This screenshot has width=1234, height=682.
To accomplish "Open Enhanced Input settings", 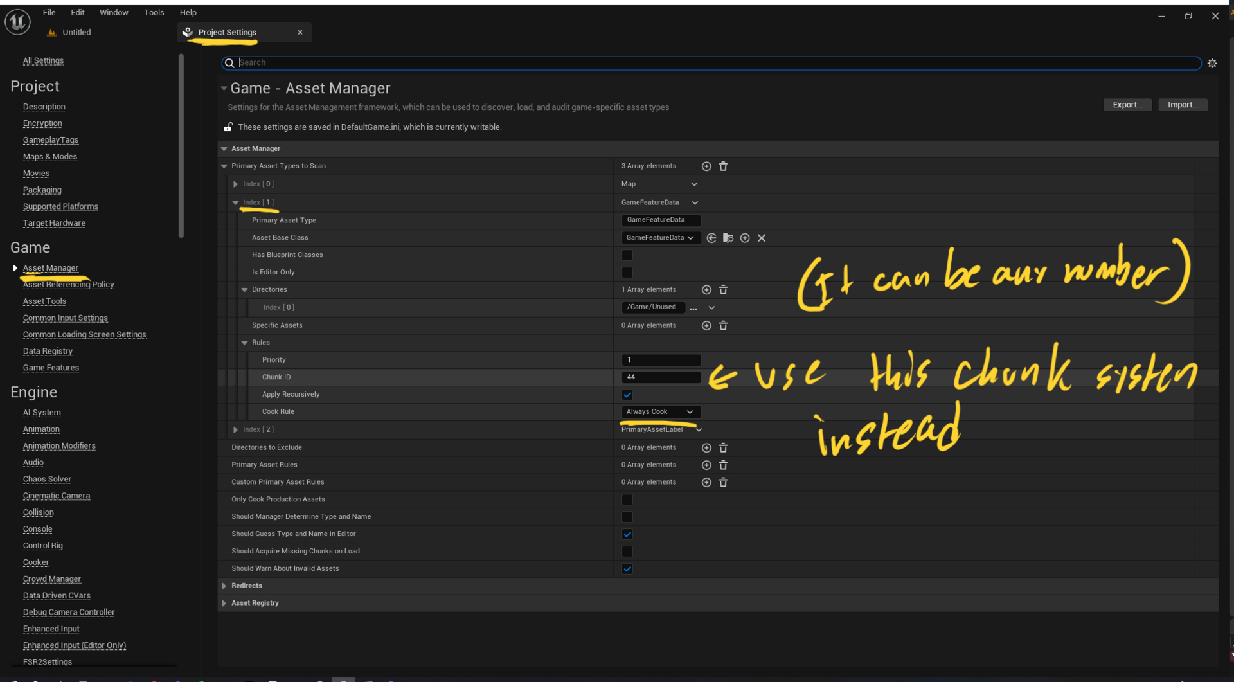I will point(51,629).
